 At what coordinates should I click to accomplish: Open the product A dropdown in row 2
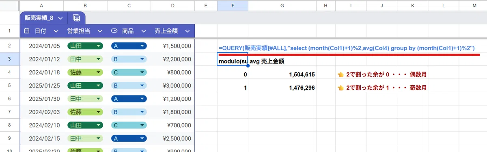tap(142, 46)
